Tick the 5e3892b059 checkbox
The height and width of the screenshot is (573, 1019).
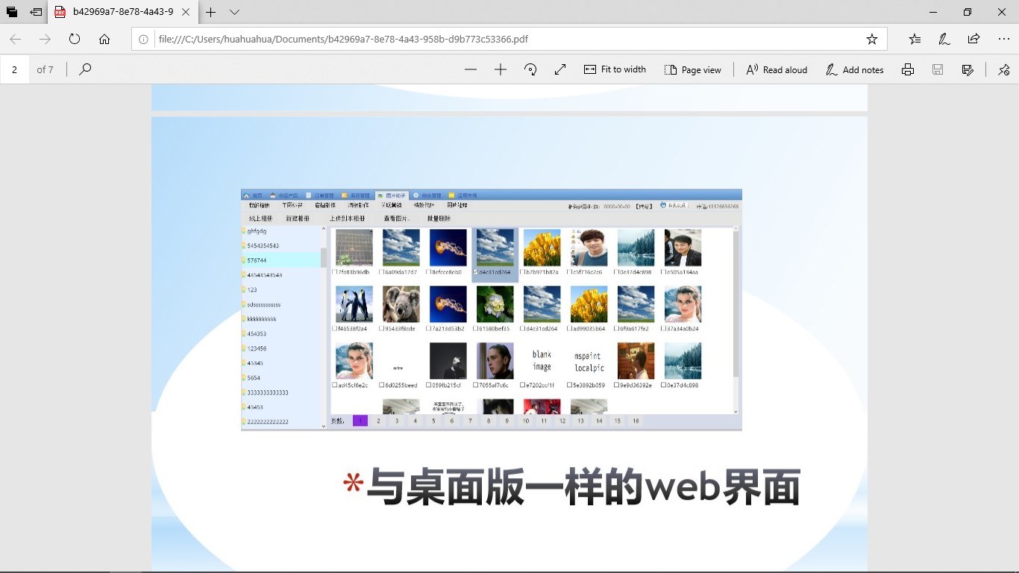(569, 385)
